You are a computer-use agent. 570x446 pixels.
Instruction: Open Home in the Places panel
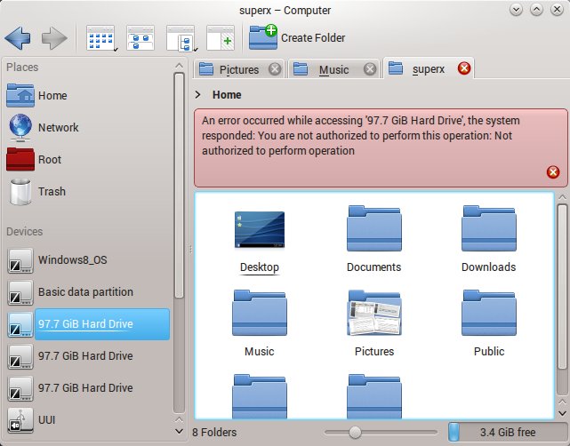pyautogui.click(x=52, y=96)
